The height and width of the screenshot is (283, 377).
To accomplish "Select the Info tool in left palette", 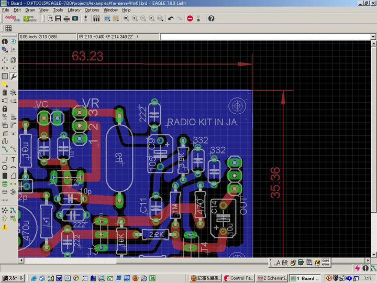I will [5, 41].
